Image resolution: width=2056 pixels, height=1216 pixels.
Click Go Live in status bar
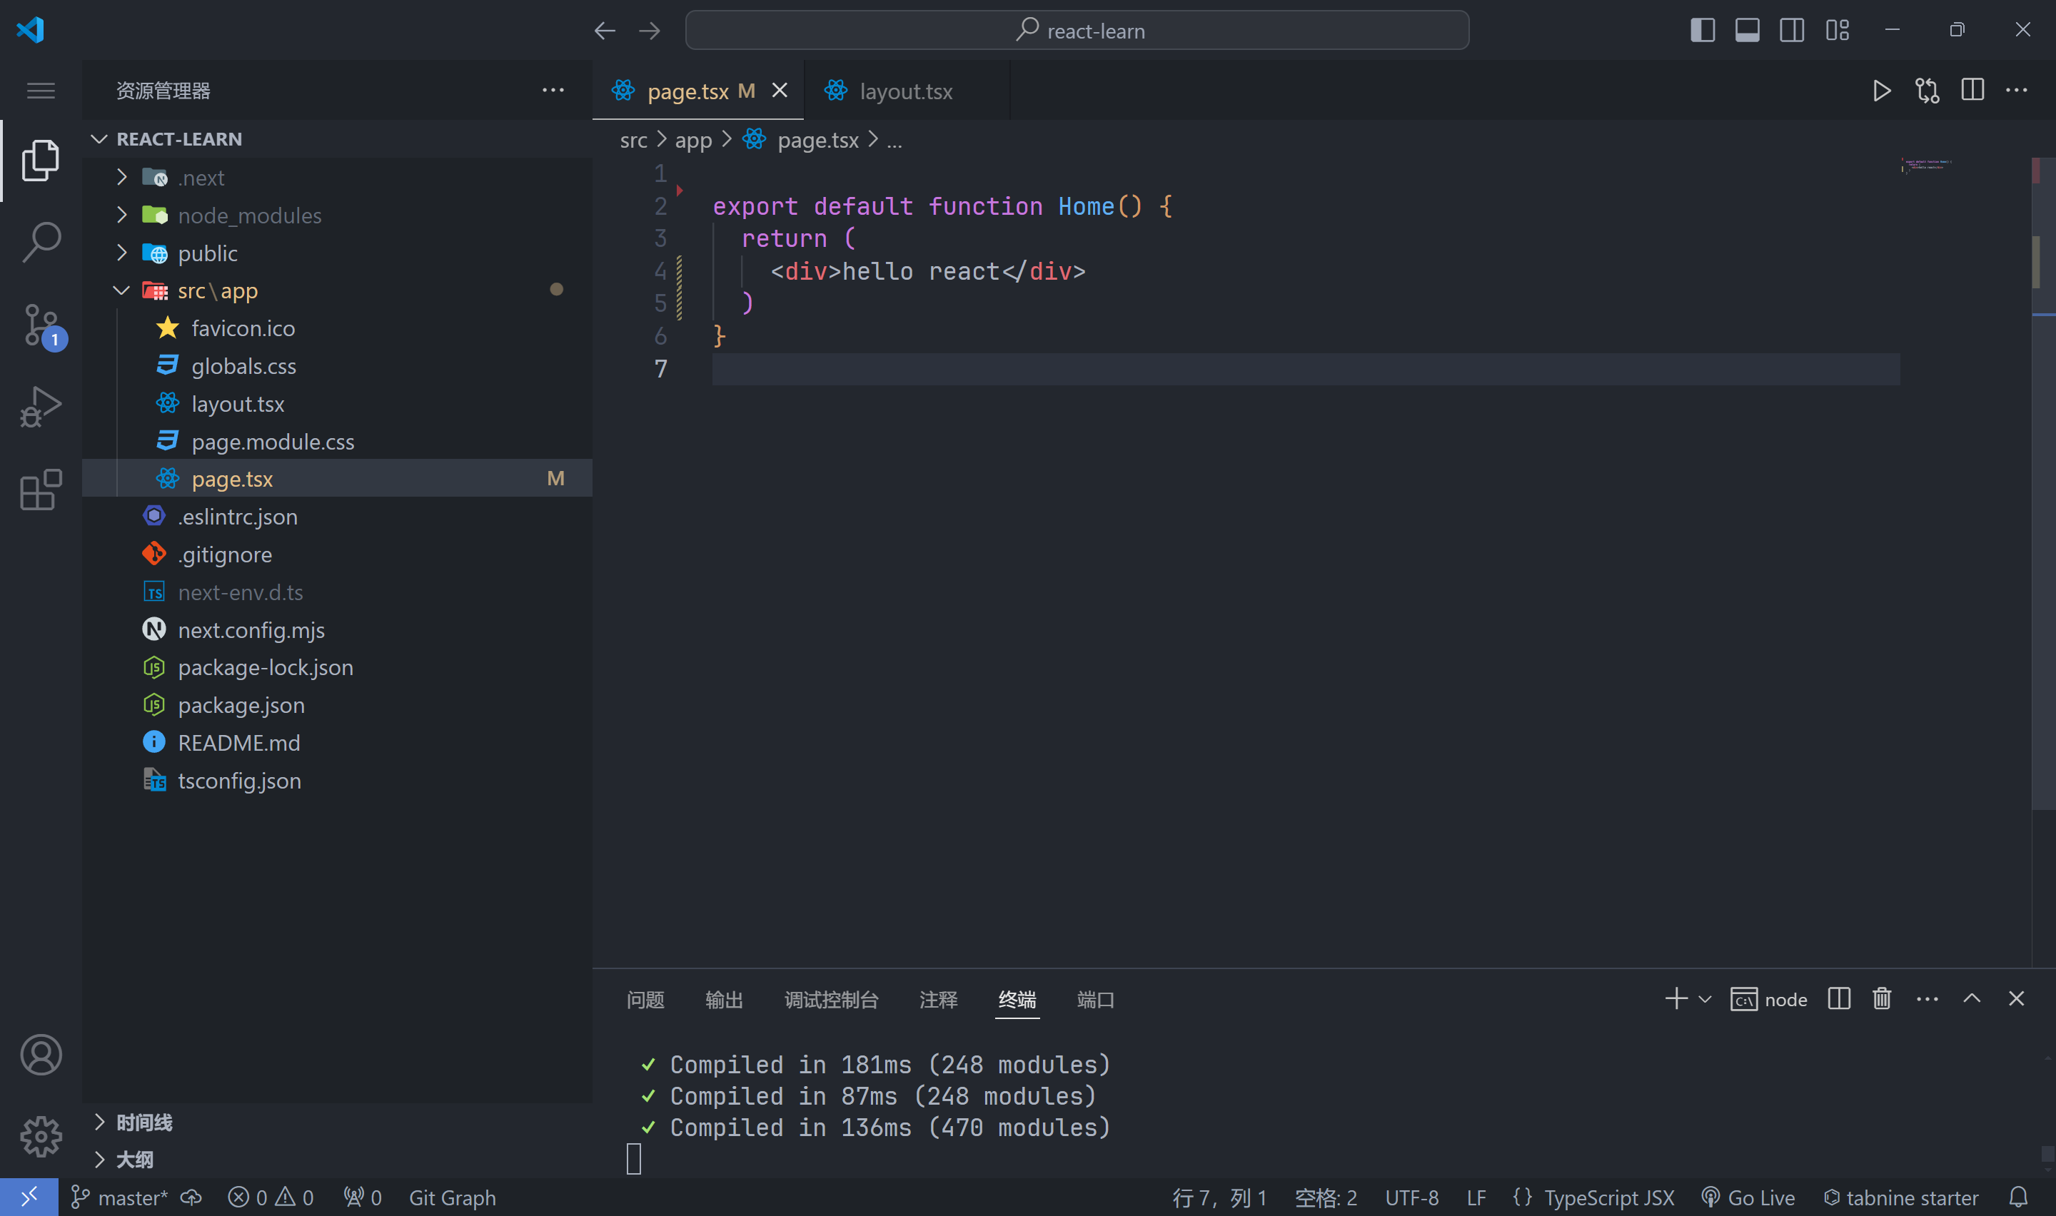pos(1749,1198)
